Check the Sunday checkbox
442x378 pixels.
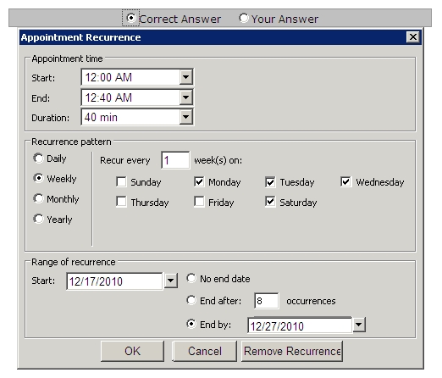click(121, 181)
